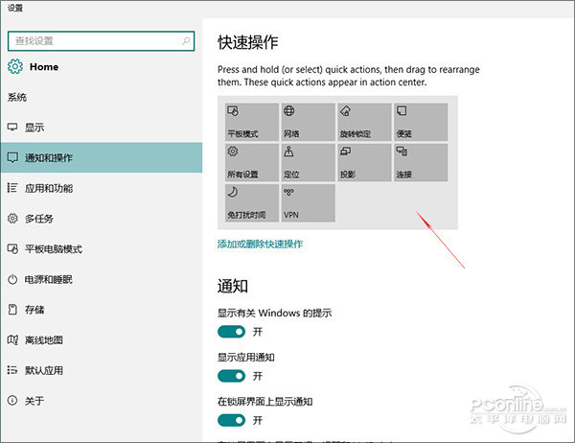The height and width of the screenshot is (443, 575).
Task: Turn off 显示应用通知 toggle
Action: coord(231,376)
